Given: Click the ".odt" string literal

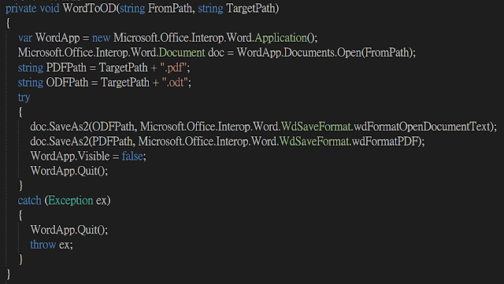Looking at the screenshot, I should [175, 83].
